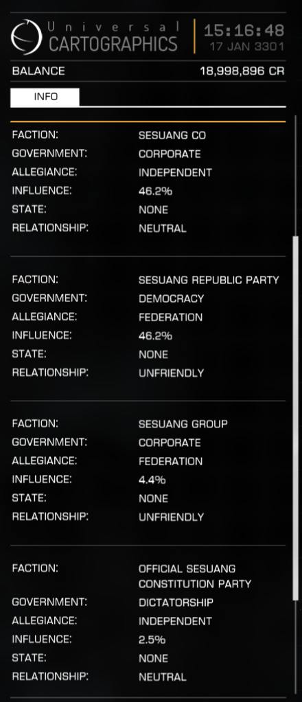This screenshot has height=702, width=302.
Task: Click the 15:16:48 clock display
Action: 244,30
